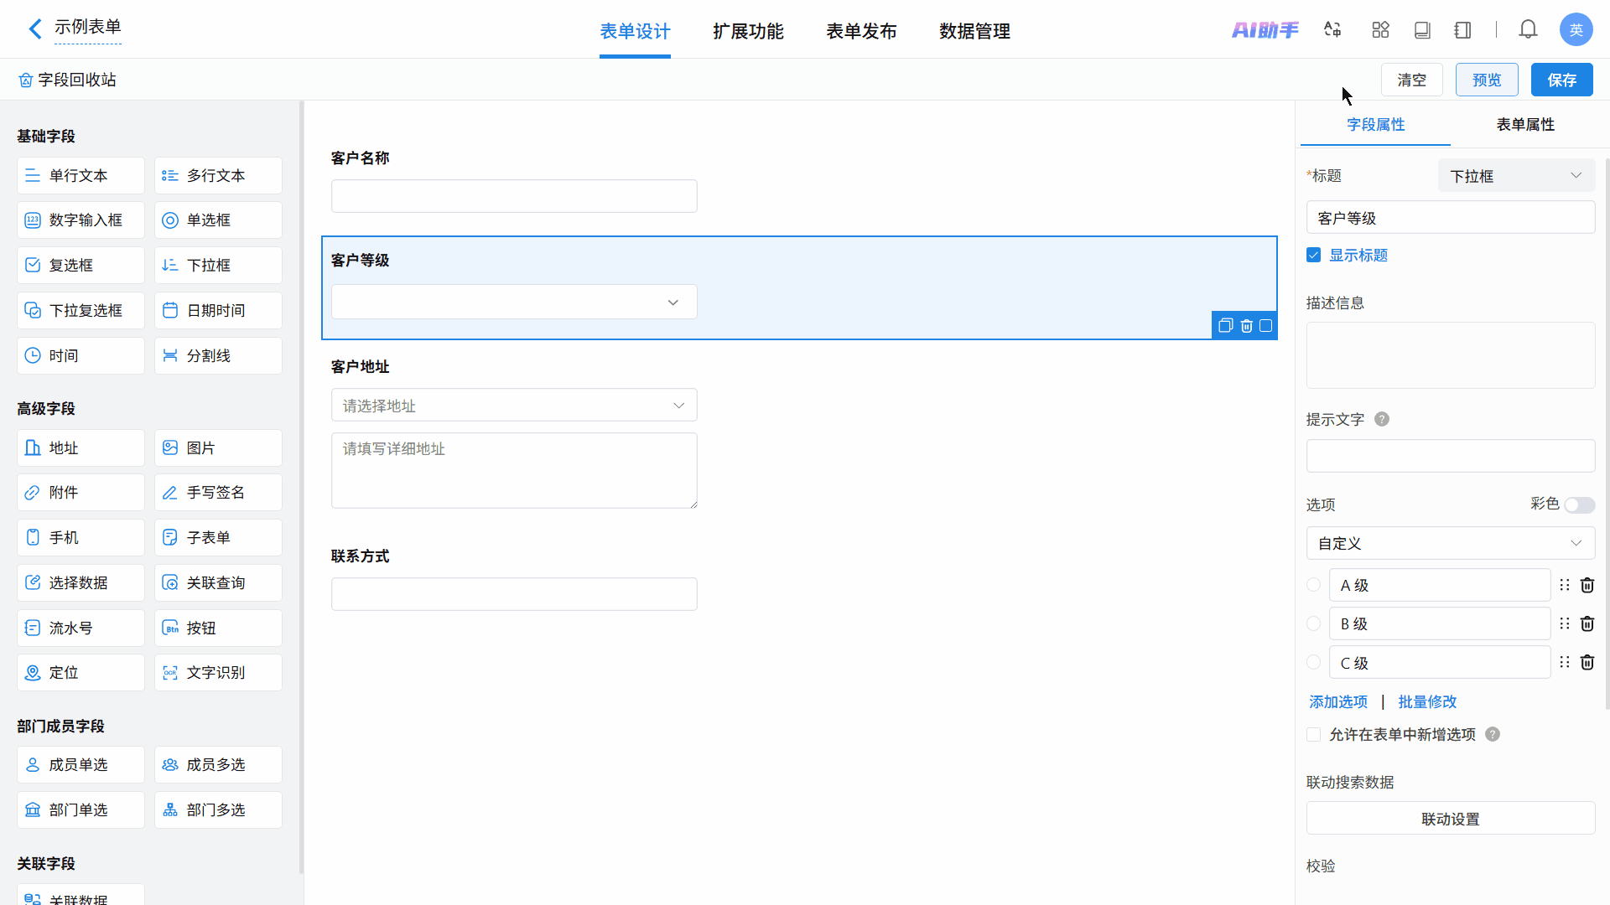
Task: Click the 保存 save button
Action: pyautogui.click(x=1561, y=80)
